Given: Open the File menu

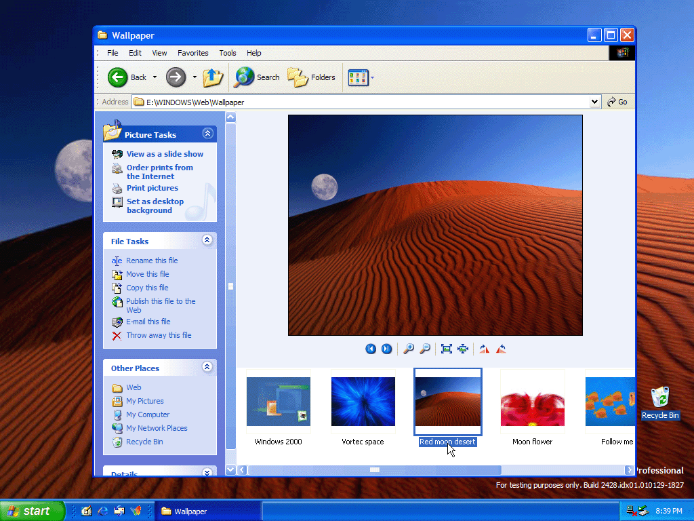Looking at the screenshot, I should tap(113, 53).
